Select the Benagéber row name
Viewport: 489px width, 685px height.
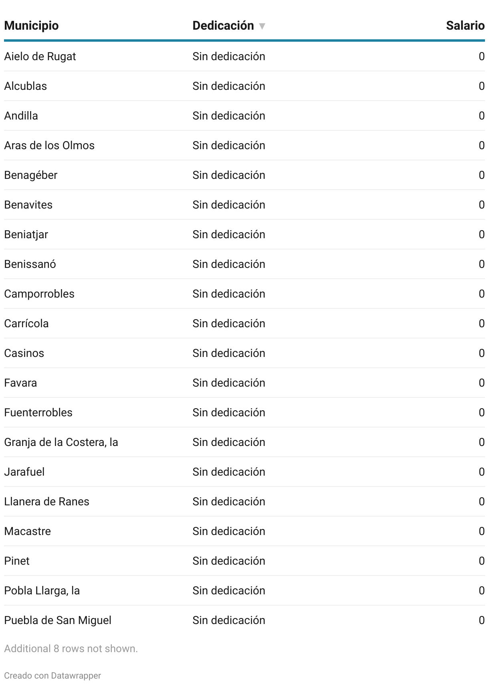[x=31, y=175]
